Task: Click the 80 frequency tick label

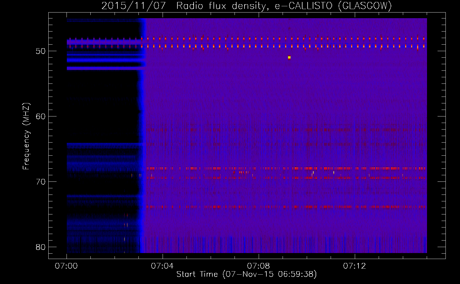Action: pos(41,247)
